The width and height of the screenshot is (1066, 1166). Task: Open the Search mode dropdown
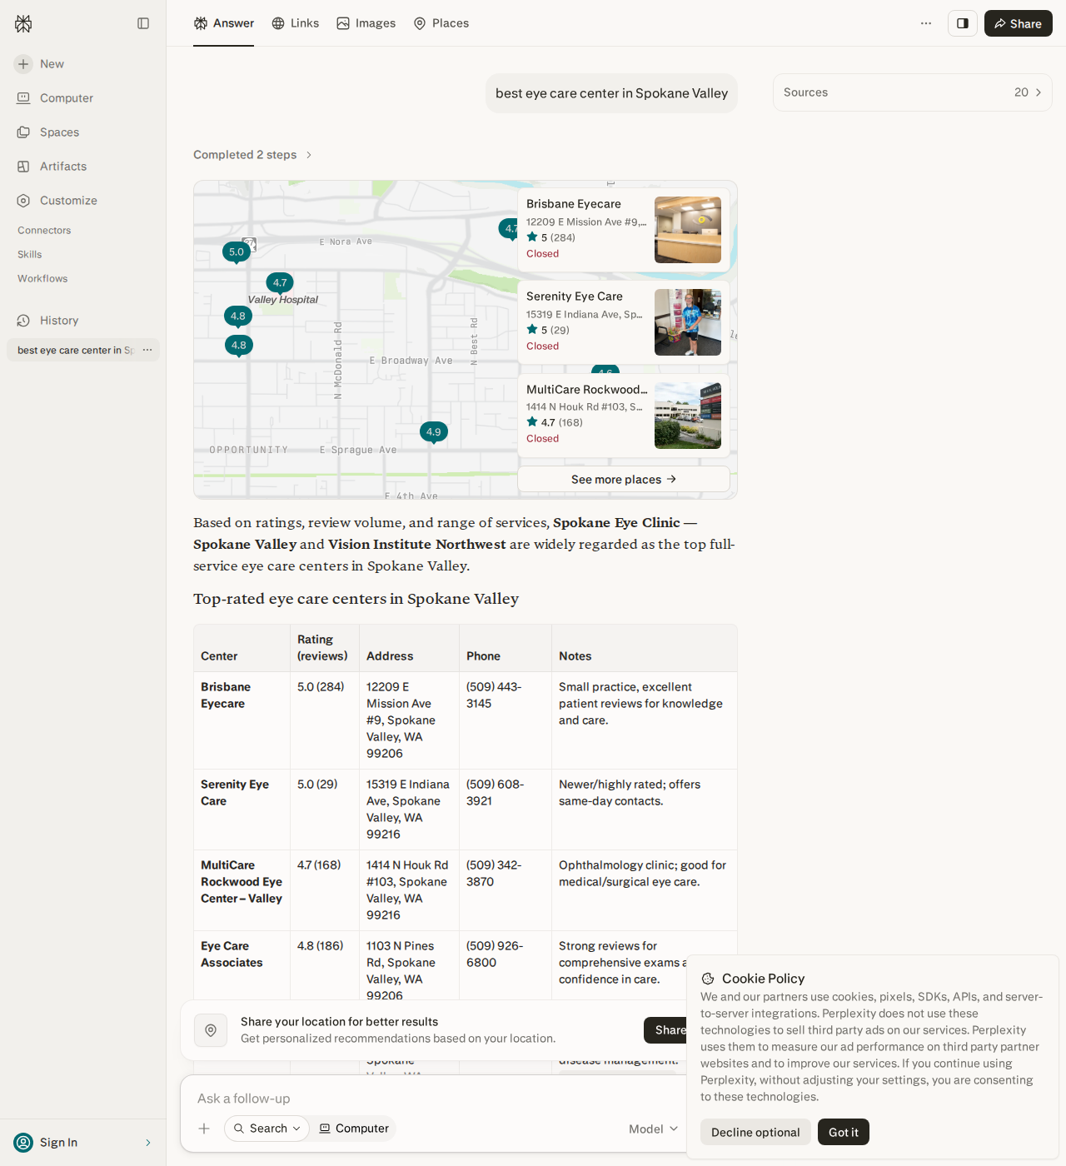click(266, 1129)
